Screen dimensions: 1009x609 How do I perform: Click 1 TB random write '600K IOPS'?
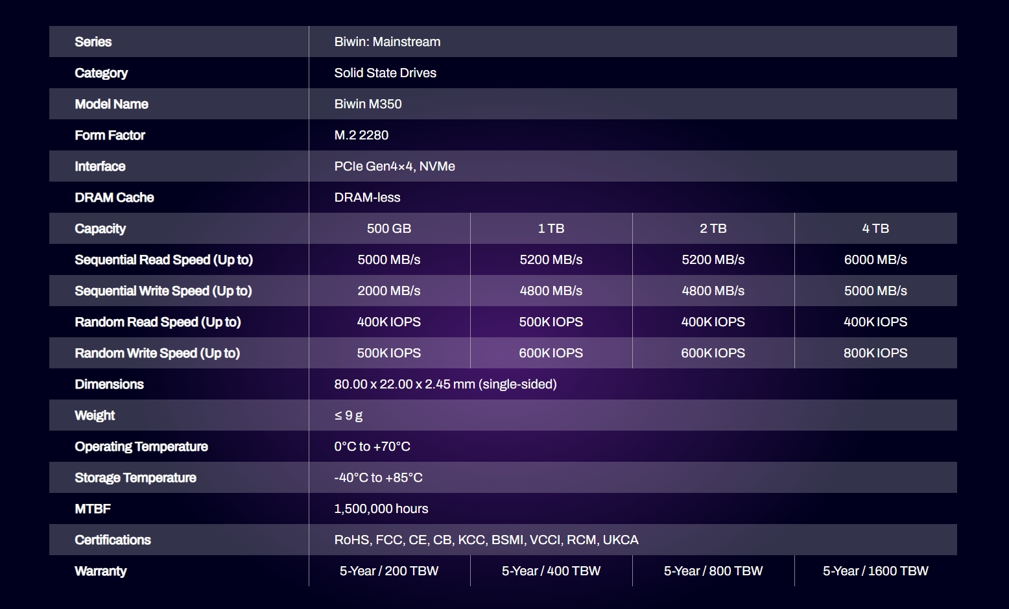(x=551, y=353)
